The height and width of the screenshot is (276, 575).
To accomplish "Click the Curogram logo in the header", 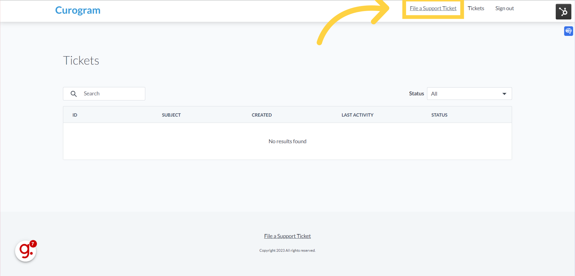I will click(x=78, y=10).
